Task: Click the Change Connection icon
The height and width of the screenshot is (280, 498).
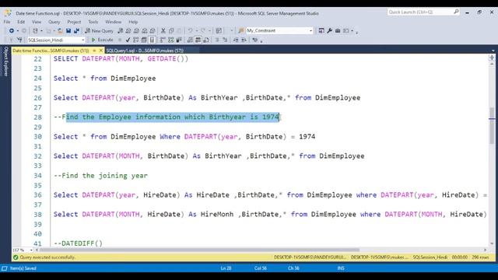Action: point(19,40)
